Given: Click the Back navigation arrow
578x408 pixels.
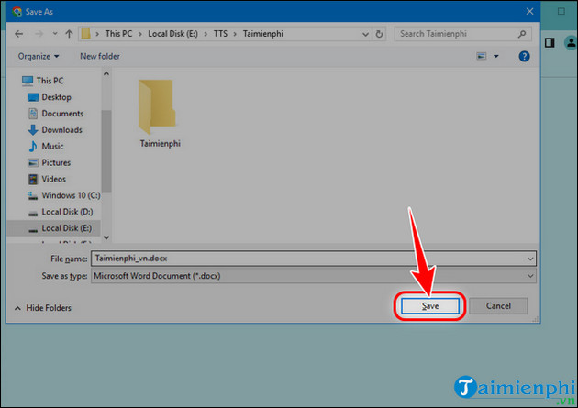Looking at the screenshot, I should click(x=18, y=34).
